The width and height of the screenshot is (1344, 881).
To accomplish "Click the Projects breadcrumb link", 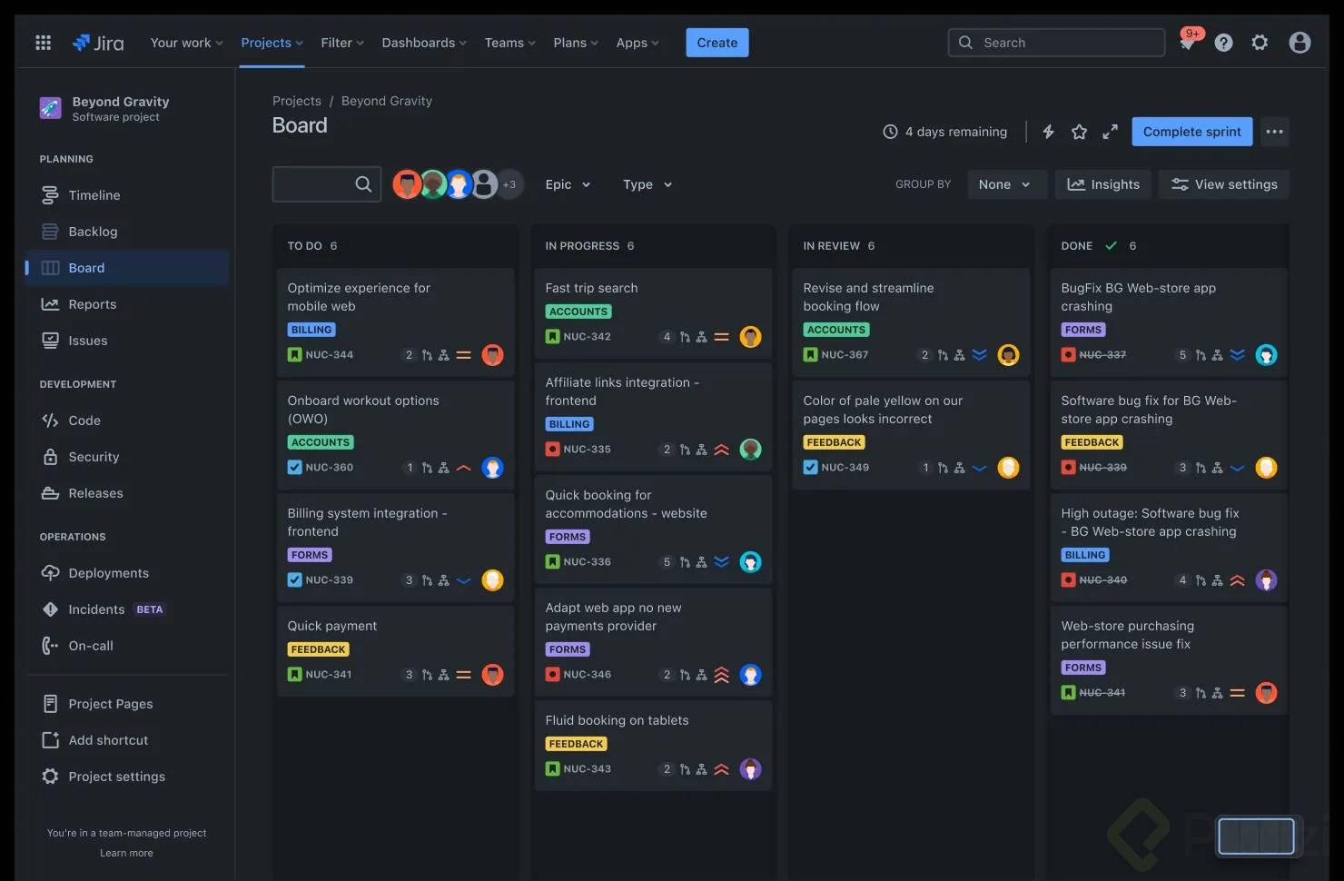I will [297, 101].
